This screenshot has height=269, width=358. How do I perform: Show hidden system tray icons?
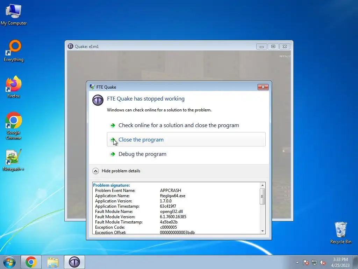coord(297,262)
